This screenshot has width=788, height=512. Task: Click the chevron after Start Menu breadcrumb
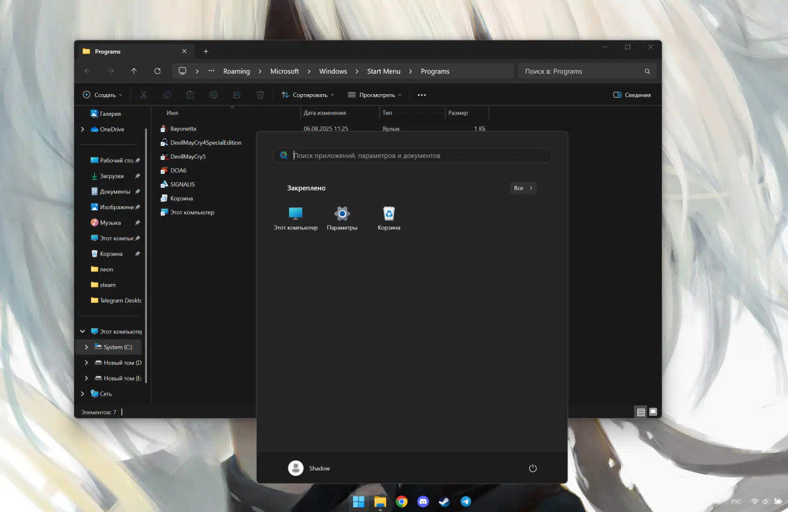[411, 71]
